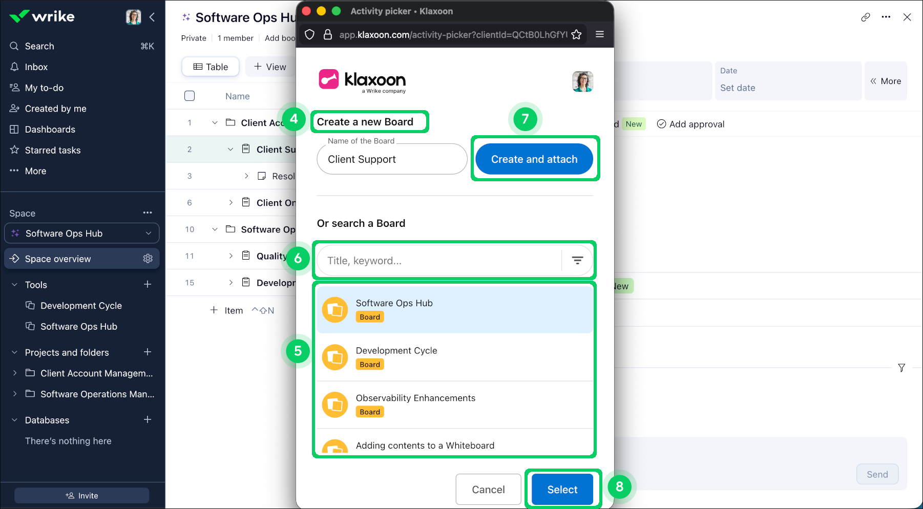This screenshot has width=923, height=509.
Task: Click the Klaxoon URL address field
Action: (x=453, y=35)
